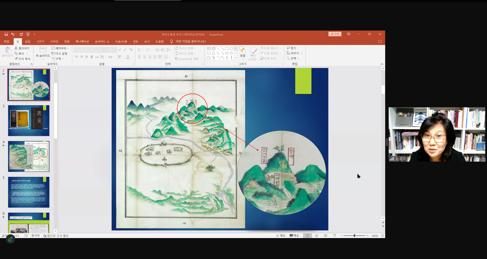487x259 pixels.
Task: Open the Change Case (Aa) dropdown
Action: (111, 57)
